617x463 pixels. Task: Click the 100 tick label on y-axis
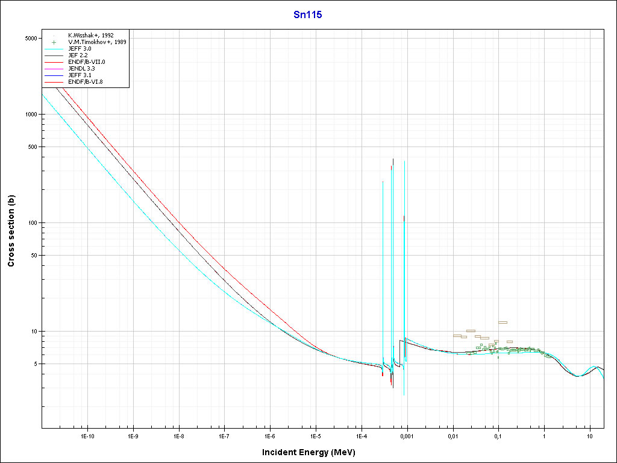click(x=33, y=223)
